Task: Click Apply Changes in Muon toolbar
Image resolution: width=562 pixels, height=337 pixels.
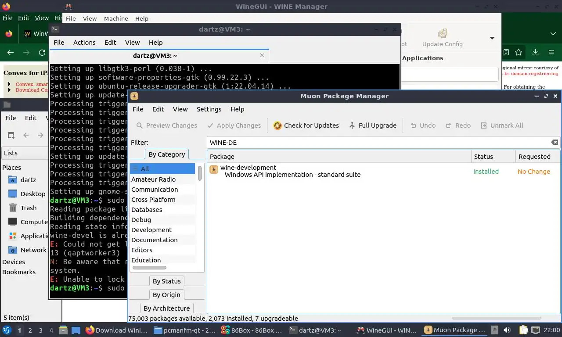Action: (234, 125)
